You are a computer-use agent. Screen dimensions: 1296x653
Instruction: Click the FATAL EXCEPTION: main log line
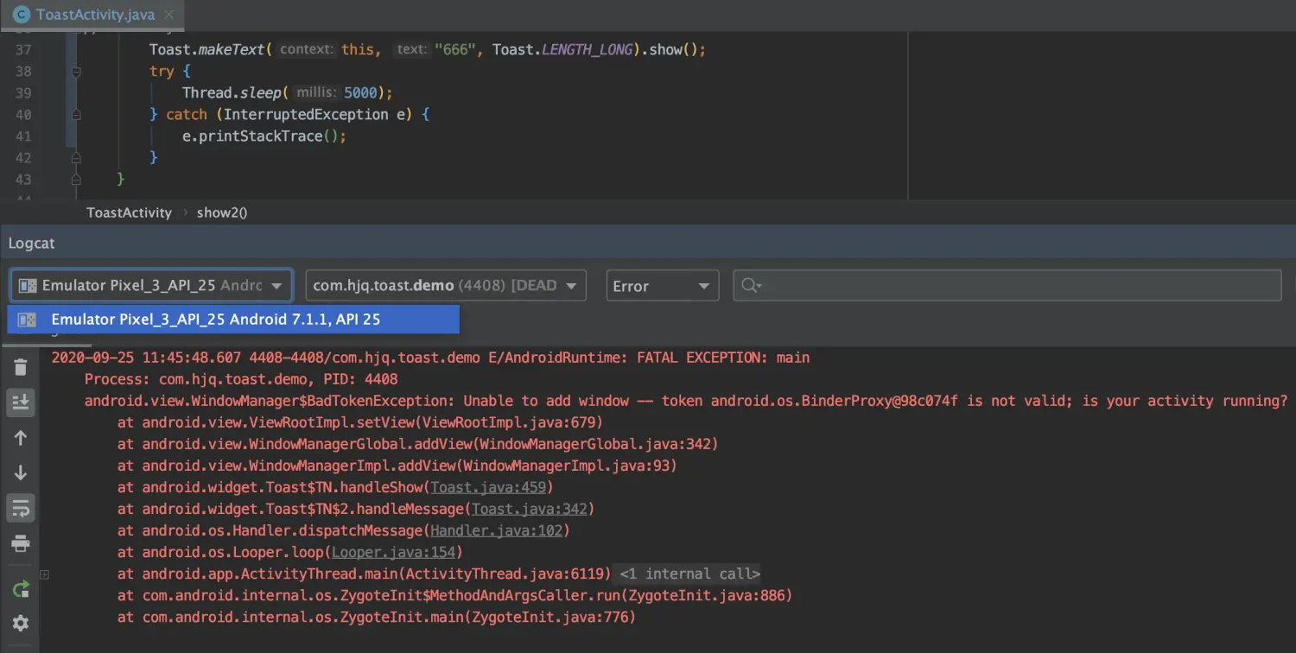430,358
